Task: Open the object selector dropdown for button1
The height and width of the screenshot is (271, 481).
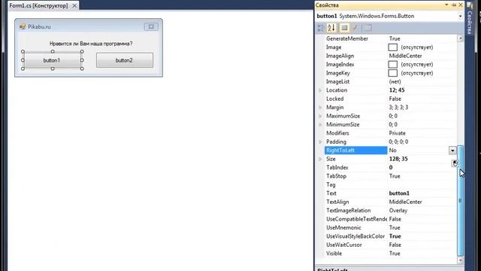Action: [460, 16]
